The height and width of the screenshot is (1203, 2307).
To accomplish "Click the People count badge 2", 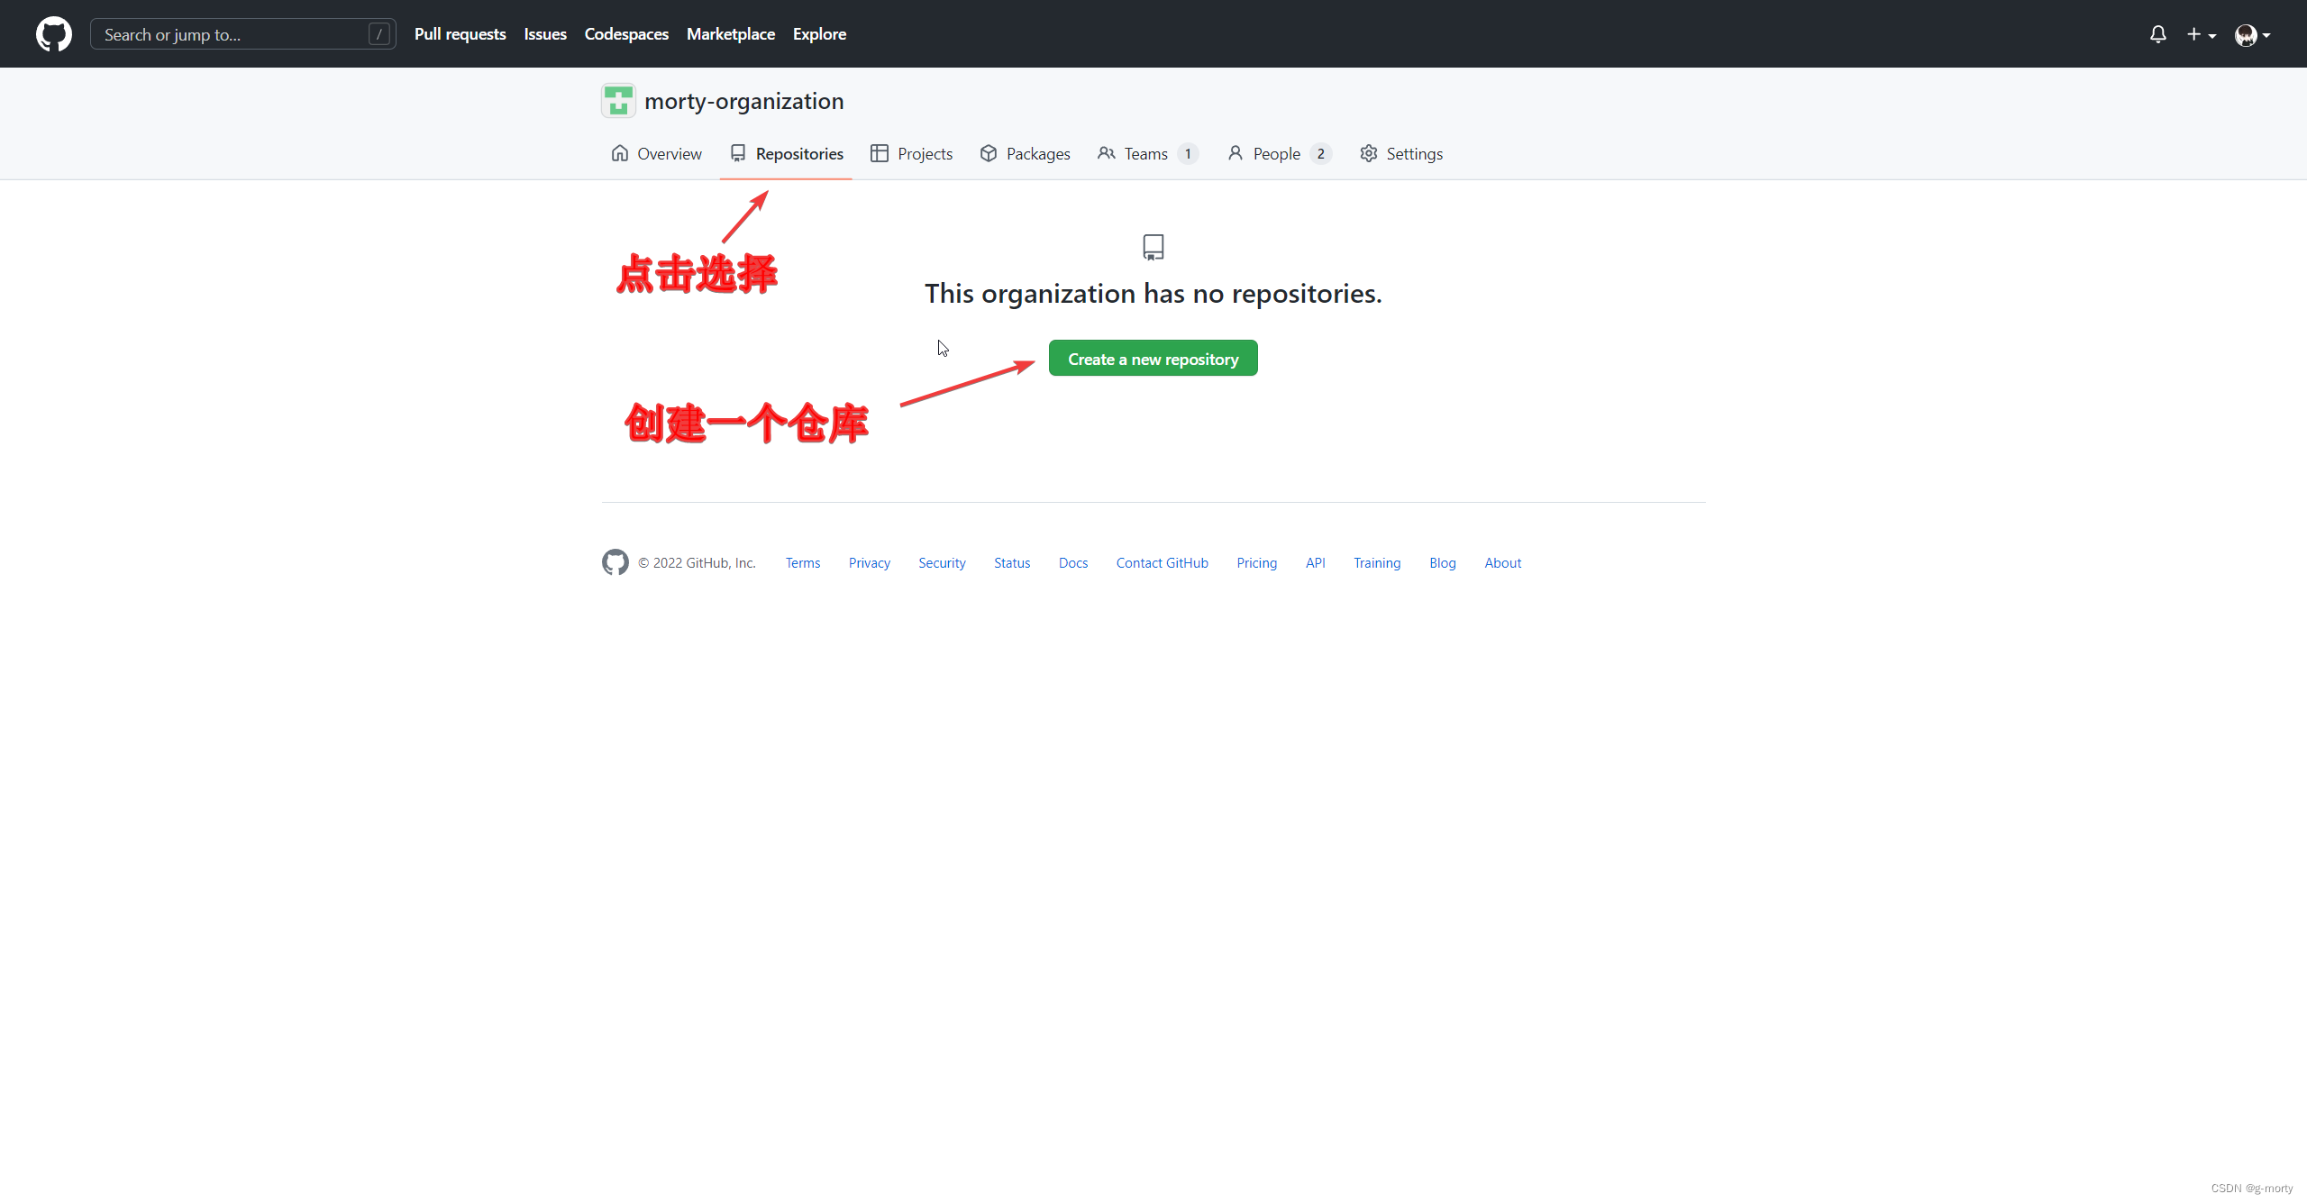I will click(1320, 154).
